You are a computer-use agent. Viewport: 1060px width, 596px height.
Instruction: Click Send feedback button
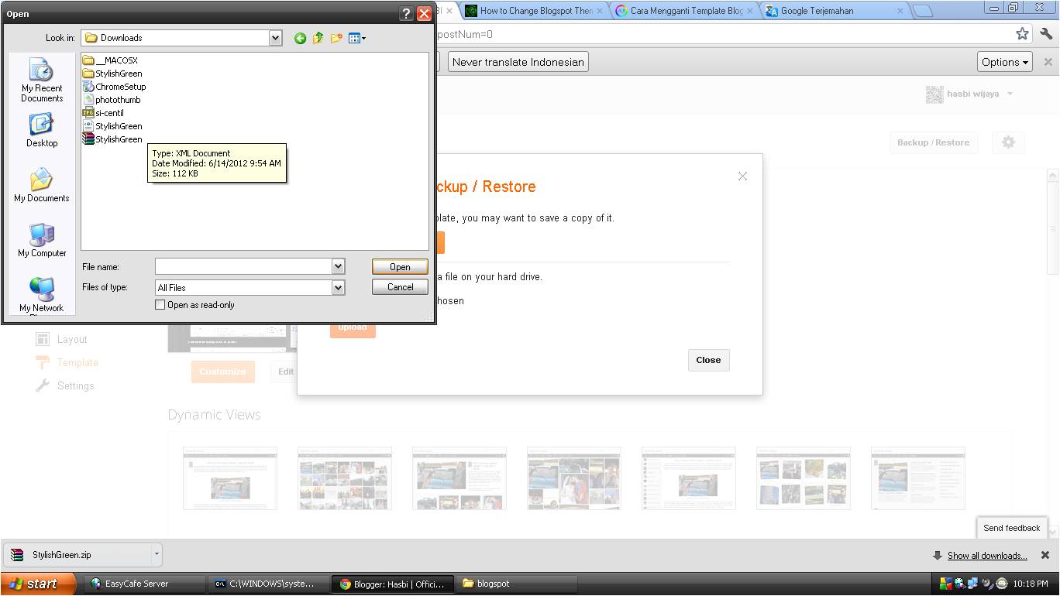coord(1011,528)
